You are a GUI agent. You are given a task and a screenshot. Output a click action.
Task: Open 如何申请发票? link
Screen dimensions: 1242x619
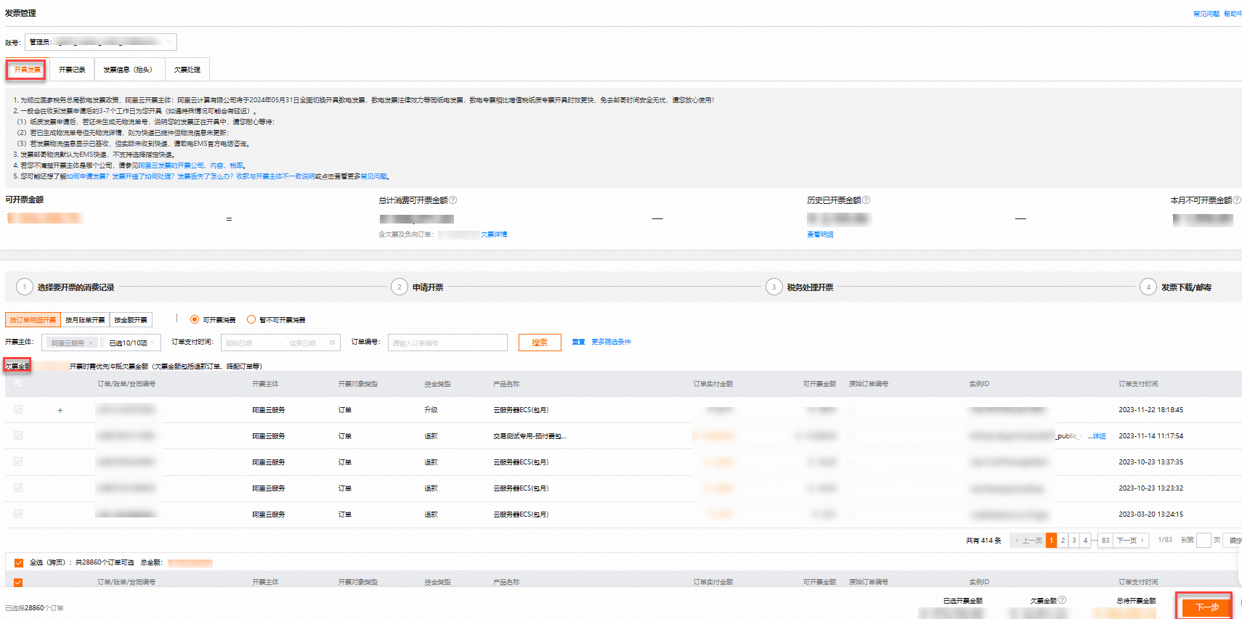(x=87, y=176)
